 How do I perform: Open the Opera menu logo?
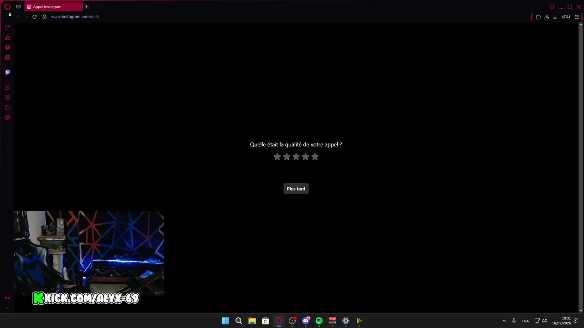(7, 7)
